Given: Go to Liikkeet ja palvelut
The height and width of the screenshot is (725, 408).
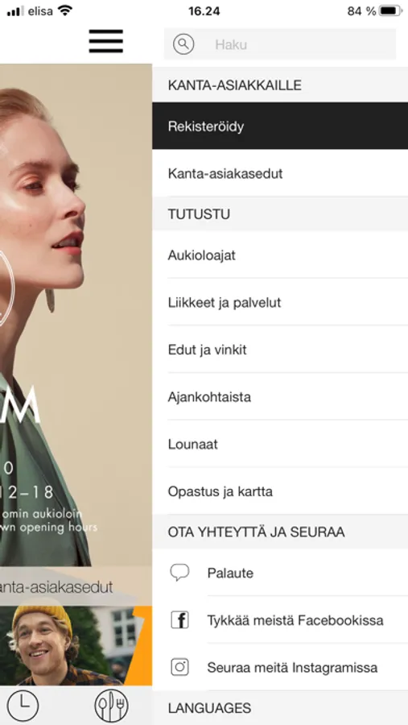Looking at the screenshot, I should [x=280, y=302].
